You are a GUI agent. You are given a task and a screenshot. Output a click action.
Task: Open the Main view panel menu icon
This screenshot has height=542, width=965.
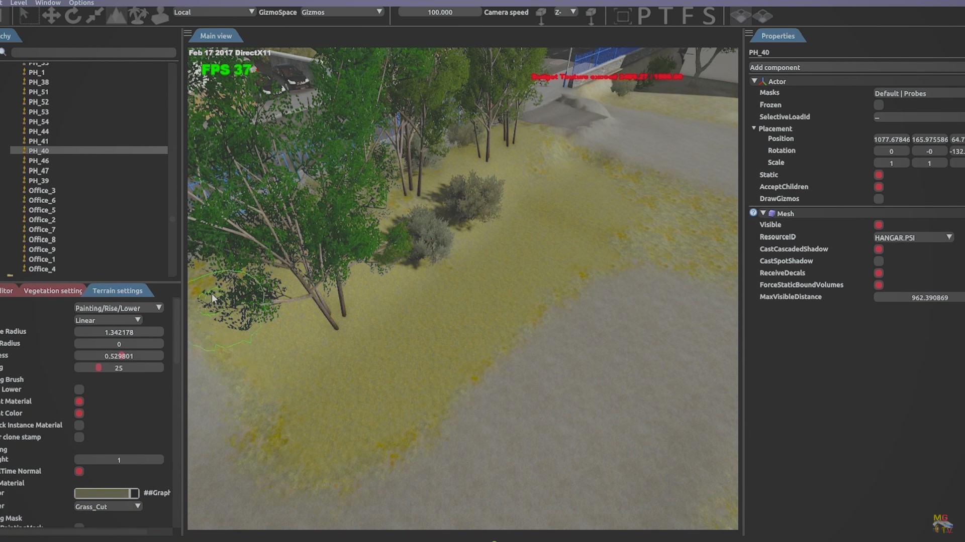tap(188, 34)
